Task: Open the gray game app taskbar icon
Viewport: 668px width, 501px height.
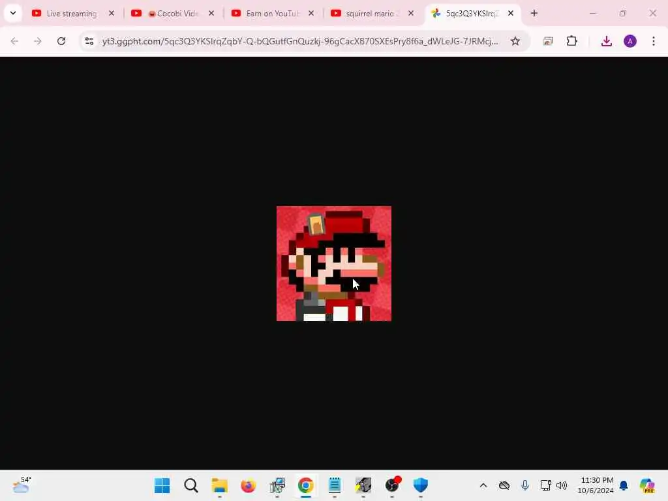Action: (x=363, y=485)
